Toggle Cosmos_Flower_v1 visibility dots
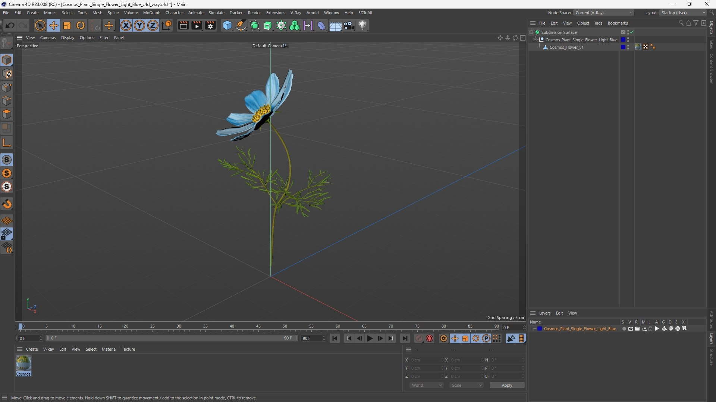Screen dimensions: 716x402 [x=628, y=47]
